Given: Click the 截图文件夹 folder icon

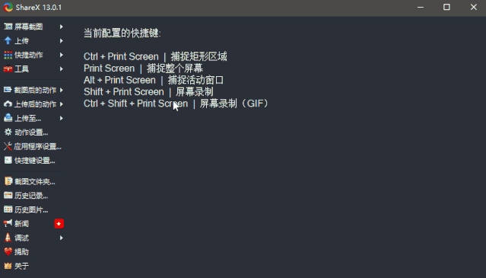Looking at the screenshot, I should pyautogui.click(x=8, y=181).
